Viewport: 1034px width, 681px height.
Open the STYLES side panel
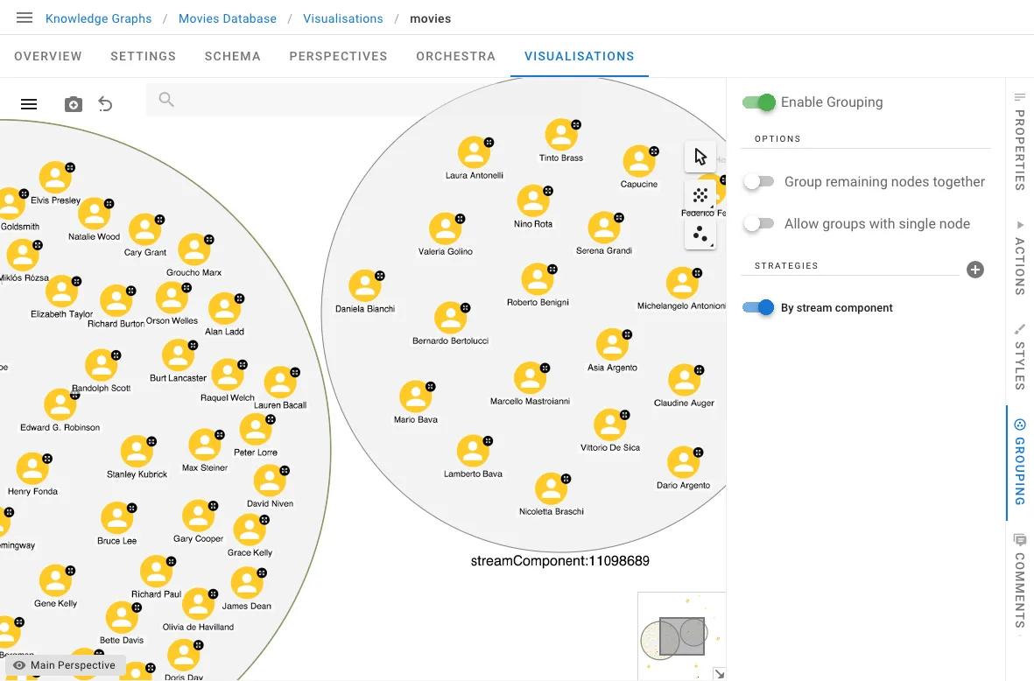1019,356
